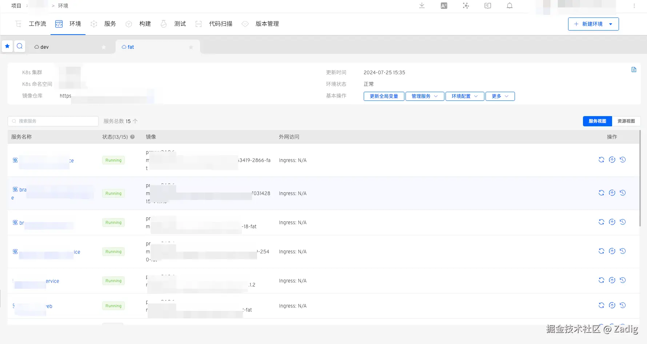This screenshot has width=647, height=344.
Task: Open the service link starting with "bra"
Action: point(23,190)
